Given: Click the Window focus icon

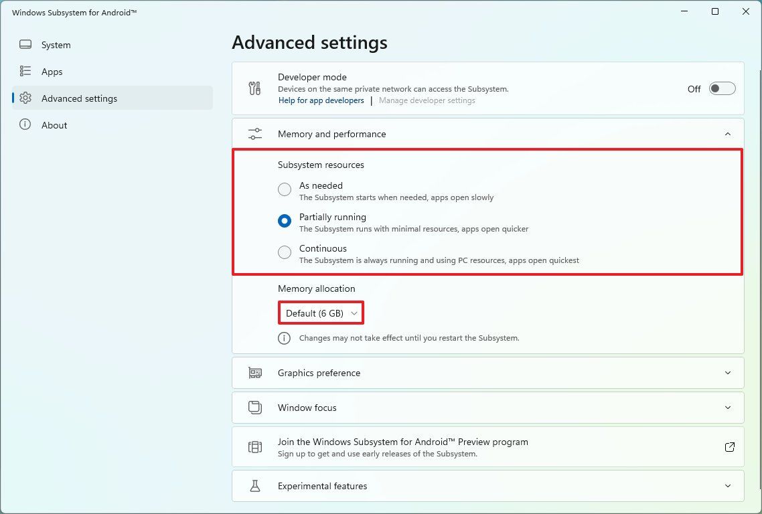Looking at the screenshot, I should (255, 408).
